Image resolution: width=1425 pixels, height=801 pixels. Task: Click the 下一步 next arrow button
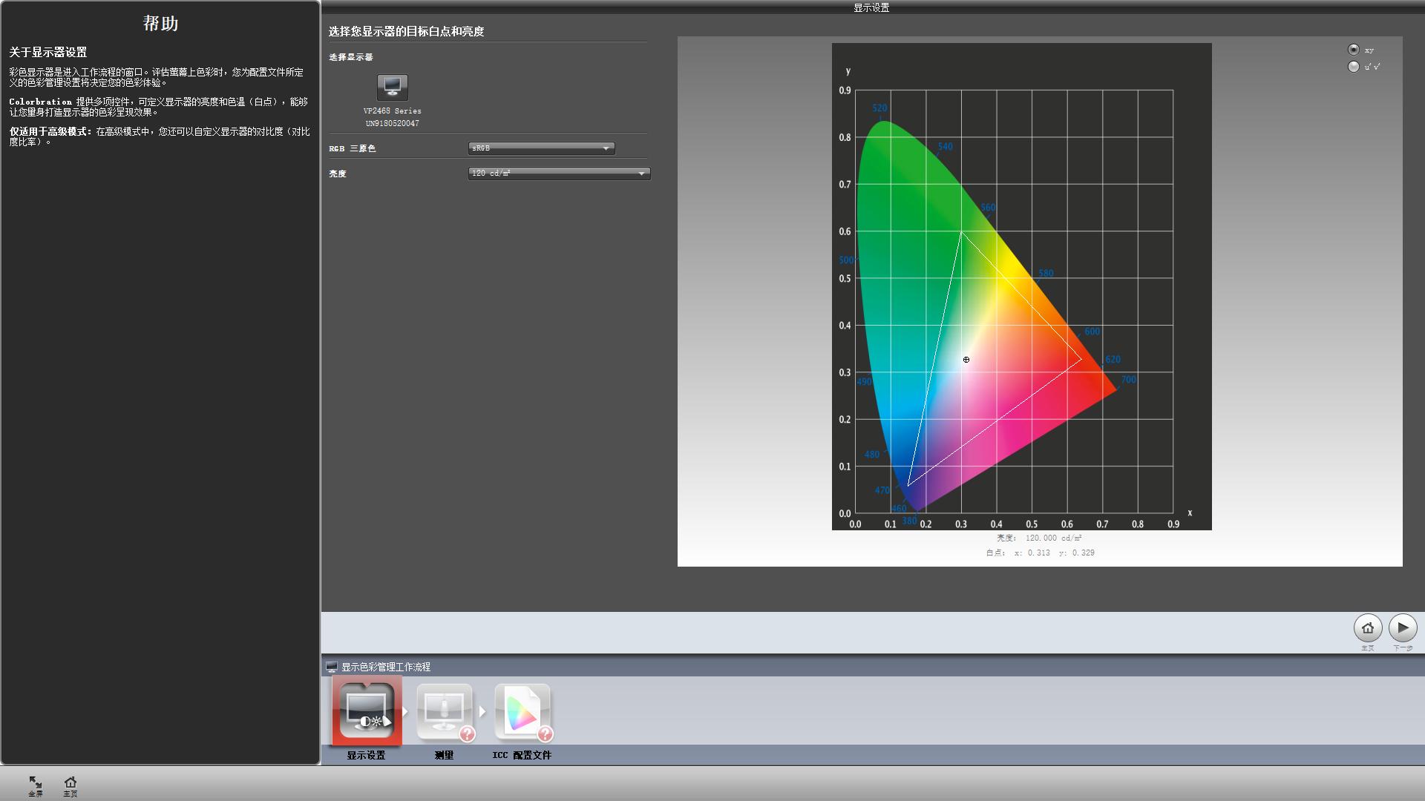pyautogui.click(x=1402, y=628)
